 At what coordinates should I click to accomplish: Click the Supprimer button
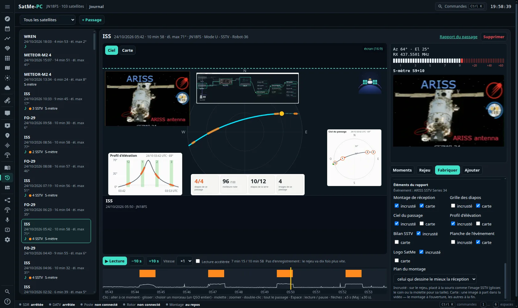tap(494, 37)
